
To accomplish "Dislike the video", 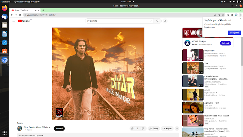I will (143, 129).
